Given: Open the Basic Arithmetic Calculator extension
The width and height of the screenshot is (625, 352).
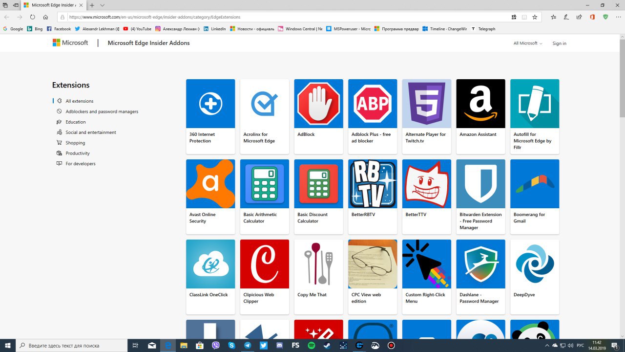Looking at the screenshot, I should click(x=265, y=197).
